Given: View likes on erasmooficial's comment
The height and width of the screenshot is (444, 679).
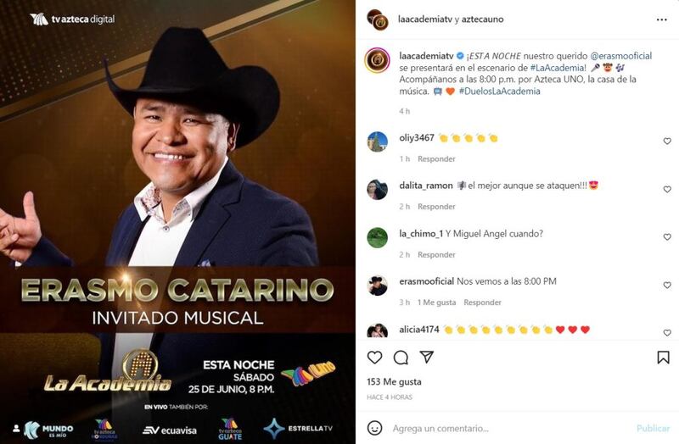Looking at the screenshot, I should pos(436,302).
